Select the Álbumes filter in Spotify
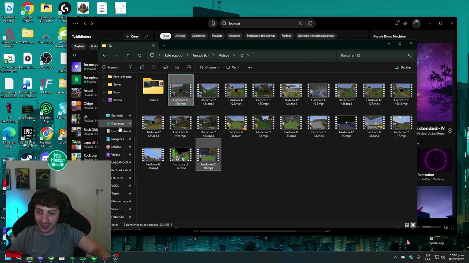Image resolution: width=469 pixels, height=263 pixels. (234, 36)
